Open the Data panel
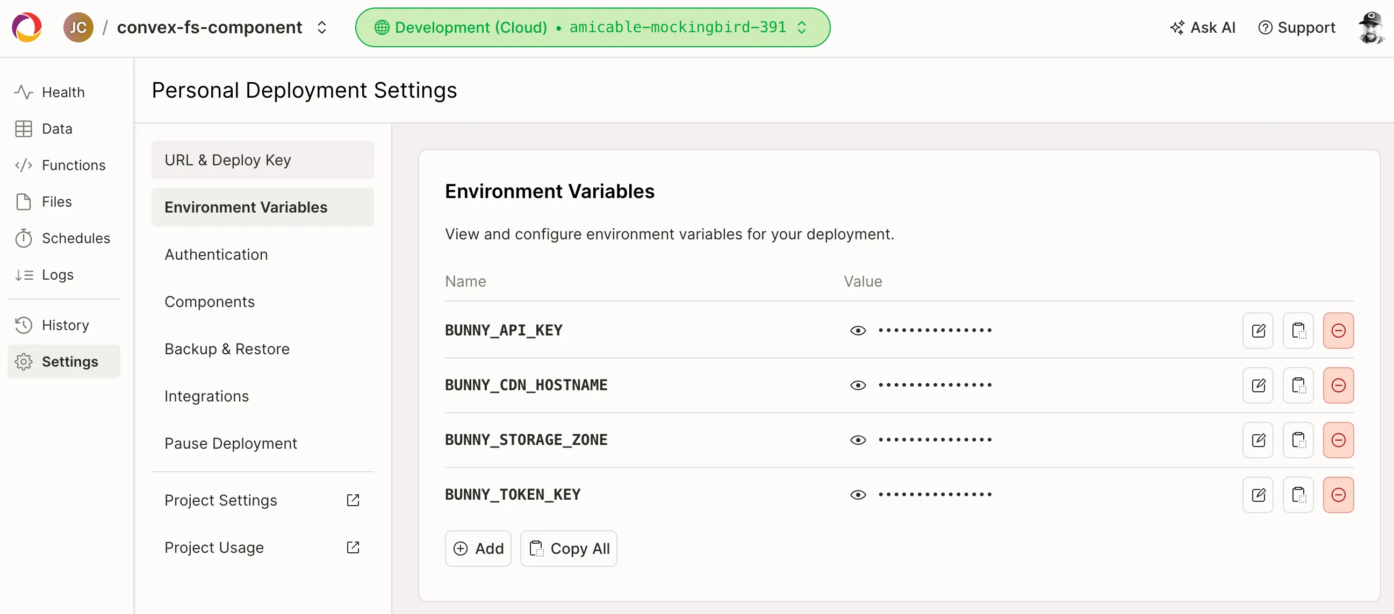 click(x=56, y=129)
